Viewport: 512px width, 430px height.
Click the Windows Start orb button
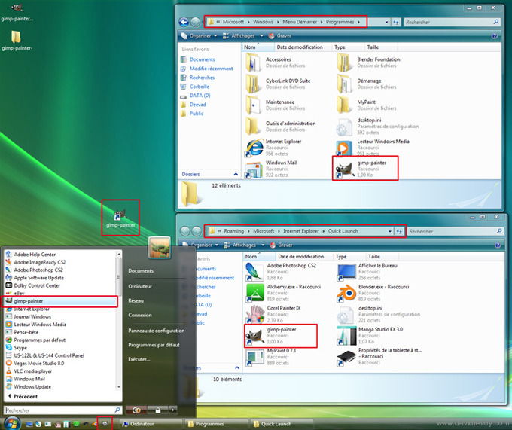(11, 424)
